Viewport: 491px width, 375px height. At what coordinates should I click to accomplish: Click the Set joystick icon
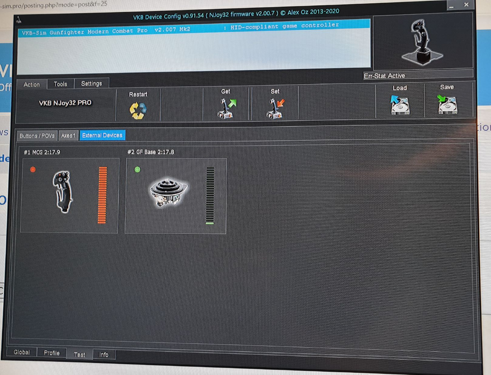[275, 108]
